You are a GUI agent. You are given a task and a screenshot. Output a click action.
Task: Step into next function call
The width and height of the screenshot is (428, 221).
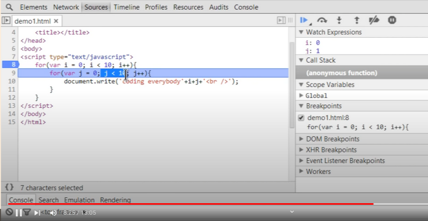coord(339,20)
